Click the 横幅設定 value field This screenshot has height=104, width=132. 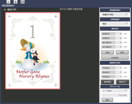pos(119,34)
